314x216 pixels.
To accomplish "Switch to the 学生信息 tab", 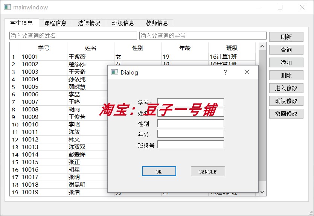I will [x=21, y=23].
